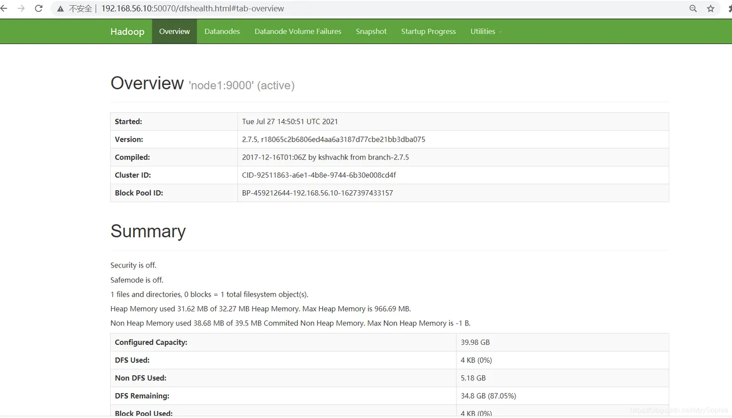Click the 'Compiled:' row label

coord(132,157)
